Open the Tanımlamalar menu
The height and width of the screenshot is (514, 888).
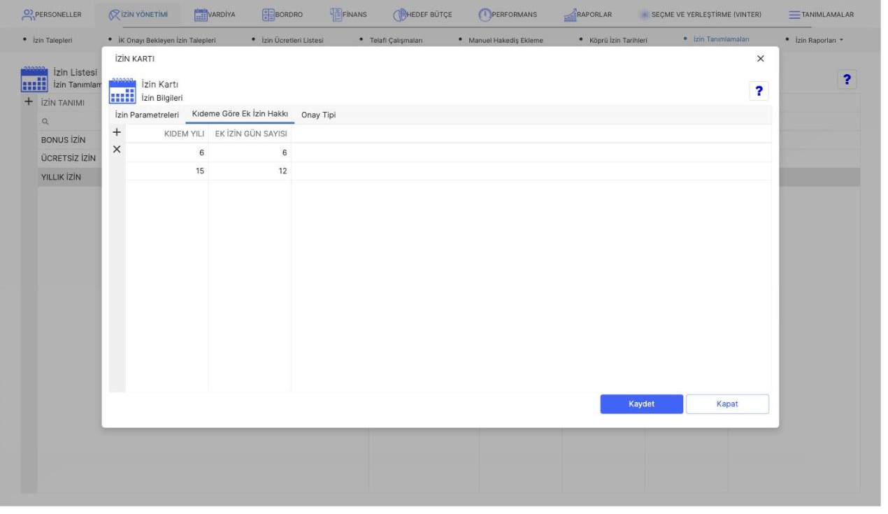(x=821, y=14)
